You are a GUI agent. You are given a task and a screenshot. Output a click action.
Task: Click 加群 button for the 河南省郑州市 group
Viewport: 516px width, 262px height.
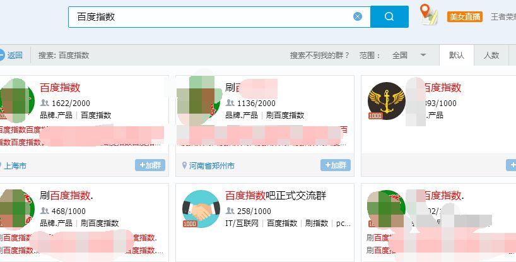tap(336, 165)
